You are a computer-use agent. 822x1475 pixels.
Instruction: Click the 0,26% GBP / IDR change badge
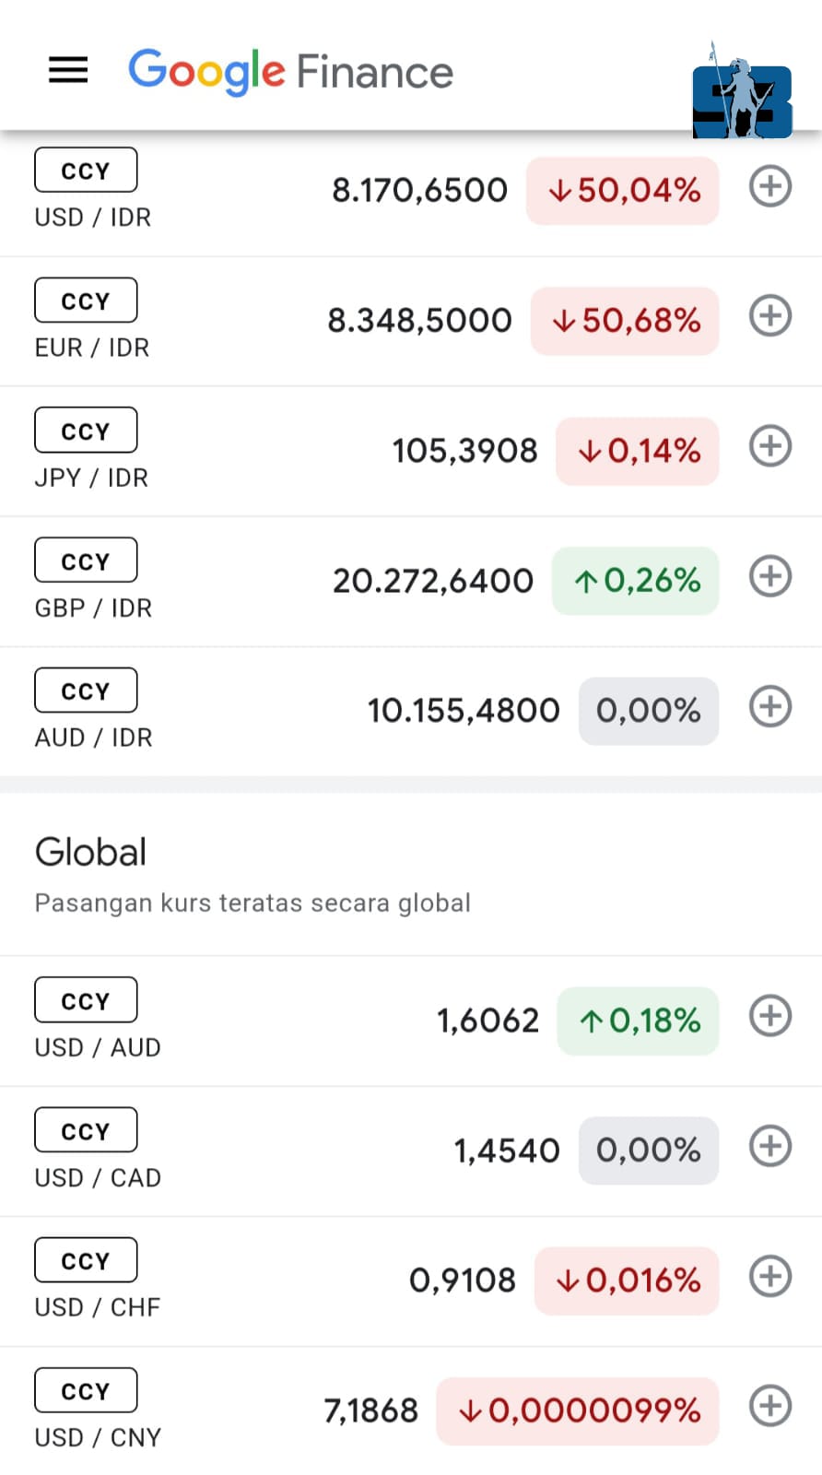pyautogui.click(x=635, y=581)
